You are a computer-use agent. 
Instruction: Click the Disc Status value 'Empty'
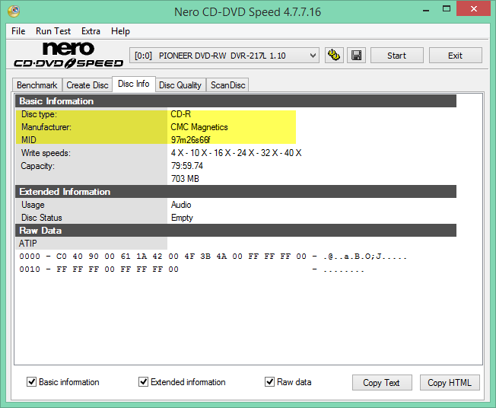coord(182,218)
